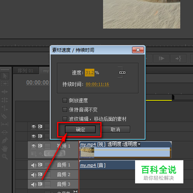Click the work area bar end handle
This screenshot has width=193, height=193.
click(173, 97)
